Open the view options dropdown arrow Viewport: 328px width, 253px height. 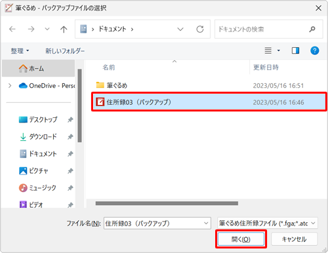coord(279,50)
